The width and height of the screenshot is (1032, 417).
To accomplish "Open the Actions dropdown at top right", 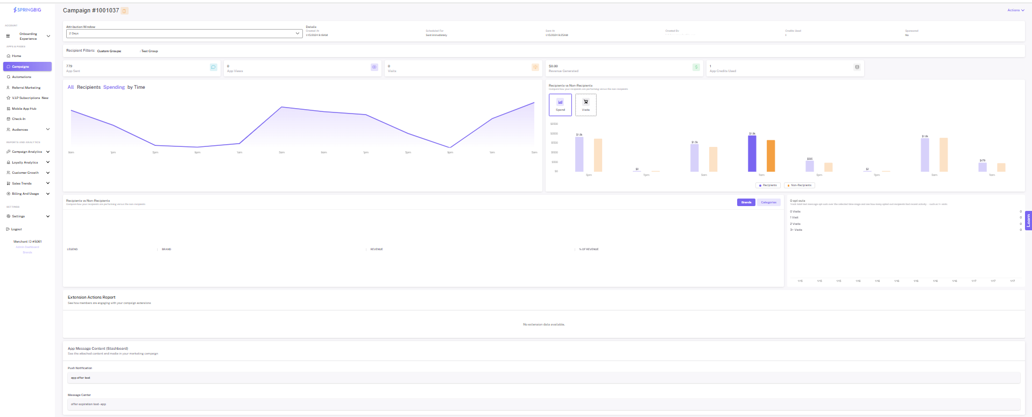I will tap(1016, 10).
